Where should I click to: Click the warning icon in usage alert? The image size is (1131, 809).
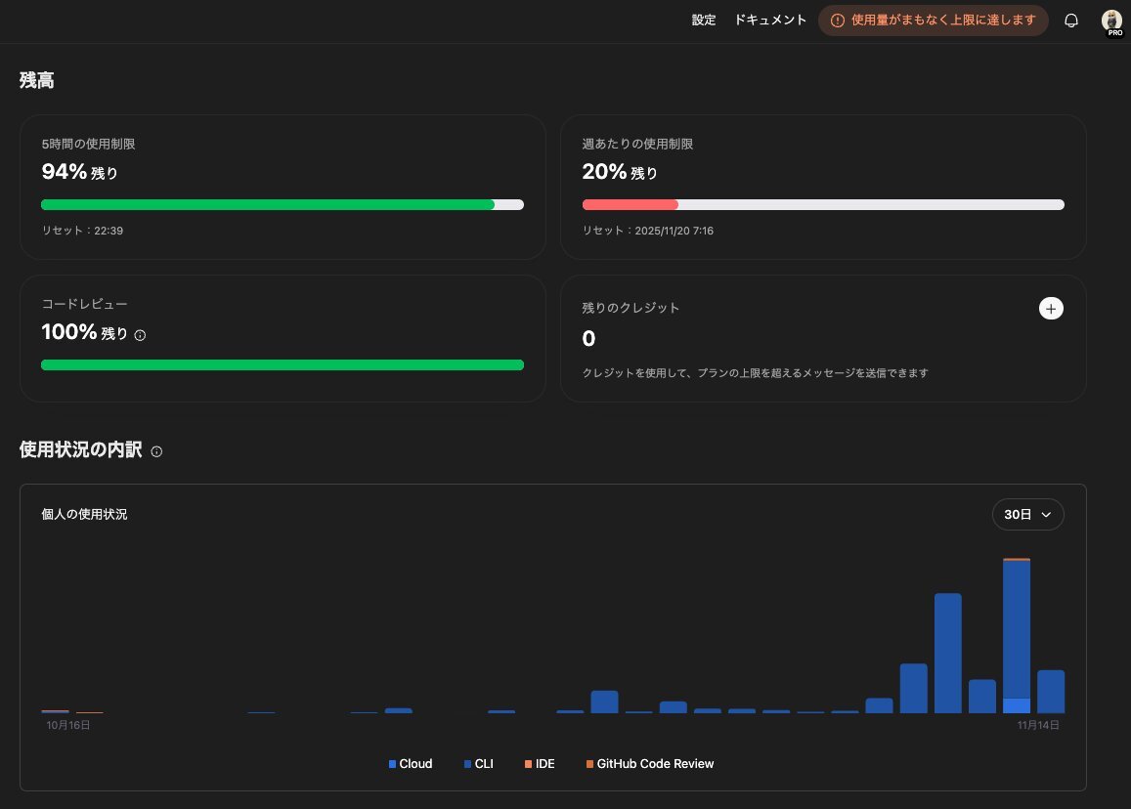pos(838,21)
